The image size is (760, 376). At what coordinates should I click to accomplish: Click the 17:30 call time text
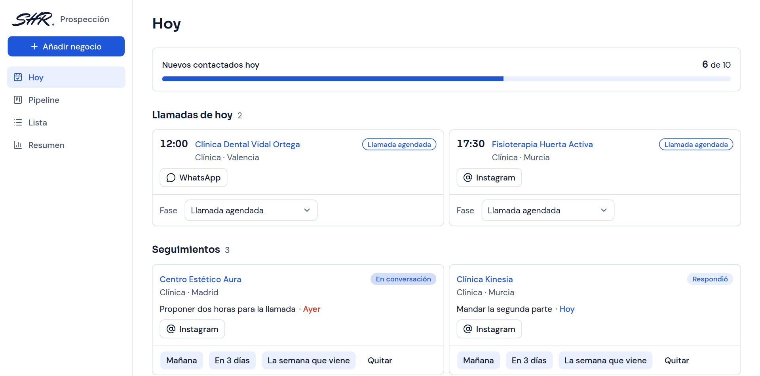click(x=471, y=144)
